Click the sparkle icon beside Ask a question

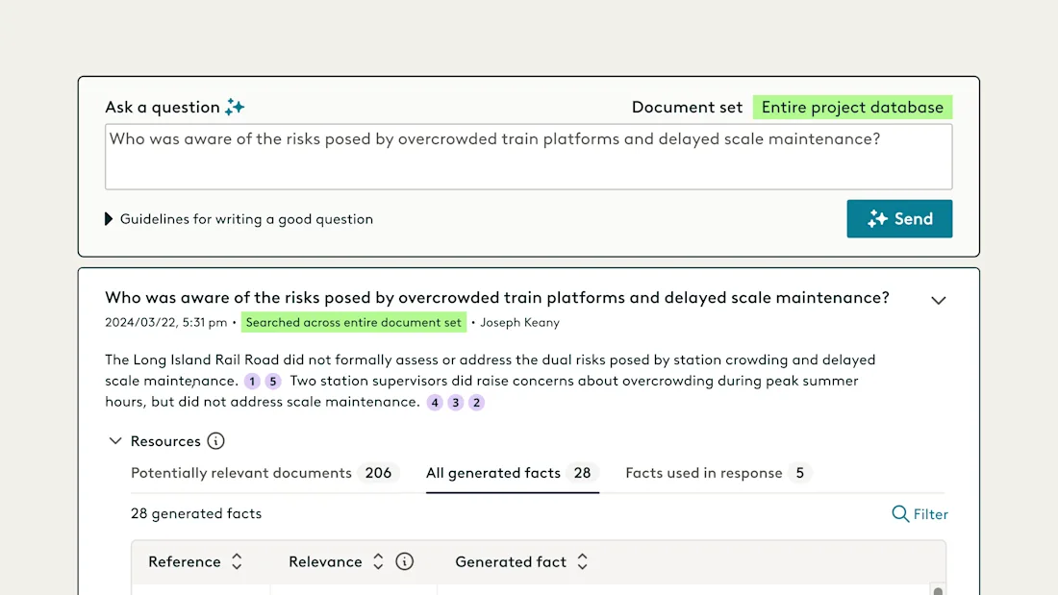pos(235,107)
